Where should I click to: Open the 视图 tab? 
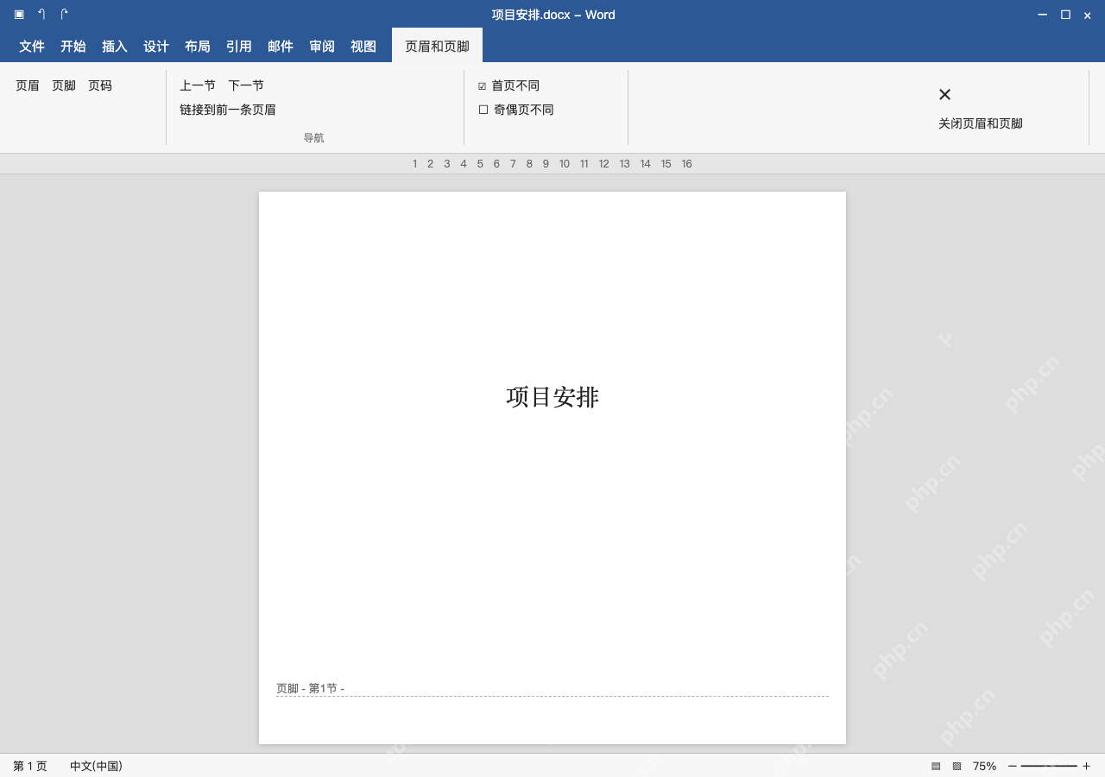click(x=363, y=47)
